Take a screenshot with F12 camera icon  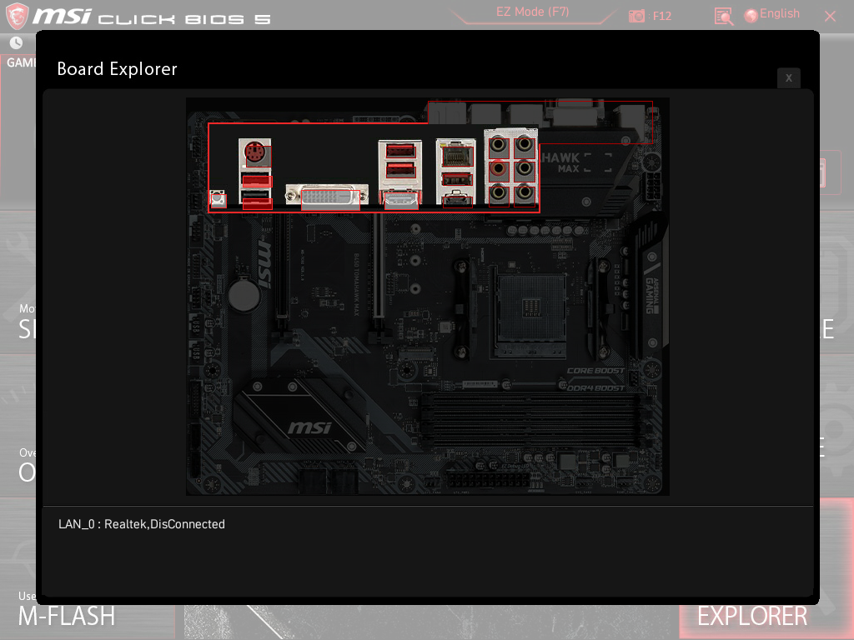tap(636, 17)
